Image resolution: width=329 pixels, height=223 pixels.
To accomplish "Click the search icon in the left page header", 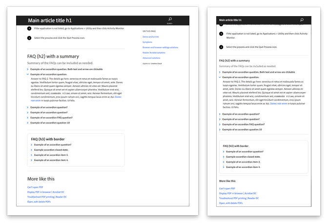I will point(169,20).
